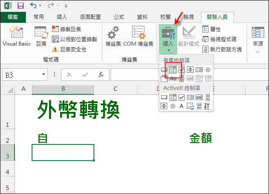Image resolution: width=269 pixels, height=194 pixels.
Task: Insert form control Button
Action: tap(164, 70)
